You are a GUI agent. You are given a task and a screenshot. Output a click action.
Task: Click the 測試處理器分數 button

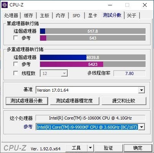27,101
